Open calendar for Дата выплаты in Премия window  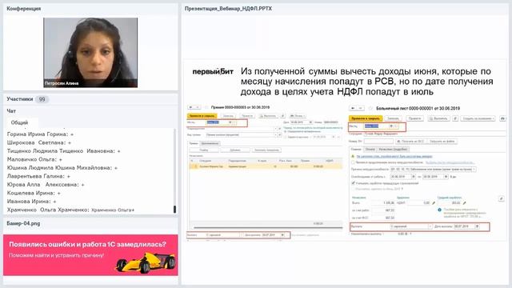pos(282,234)
